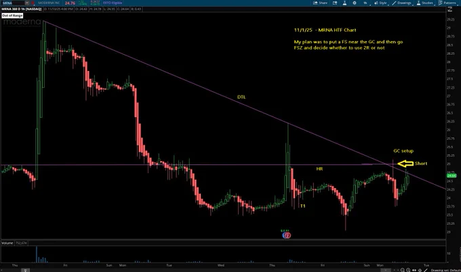This screenshot has height=272, width=461.
Task: Click the MRNA 360 D 1h [NASDAQ] chart title
Action: click(22, 9)
